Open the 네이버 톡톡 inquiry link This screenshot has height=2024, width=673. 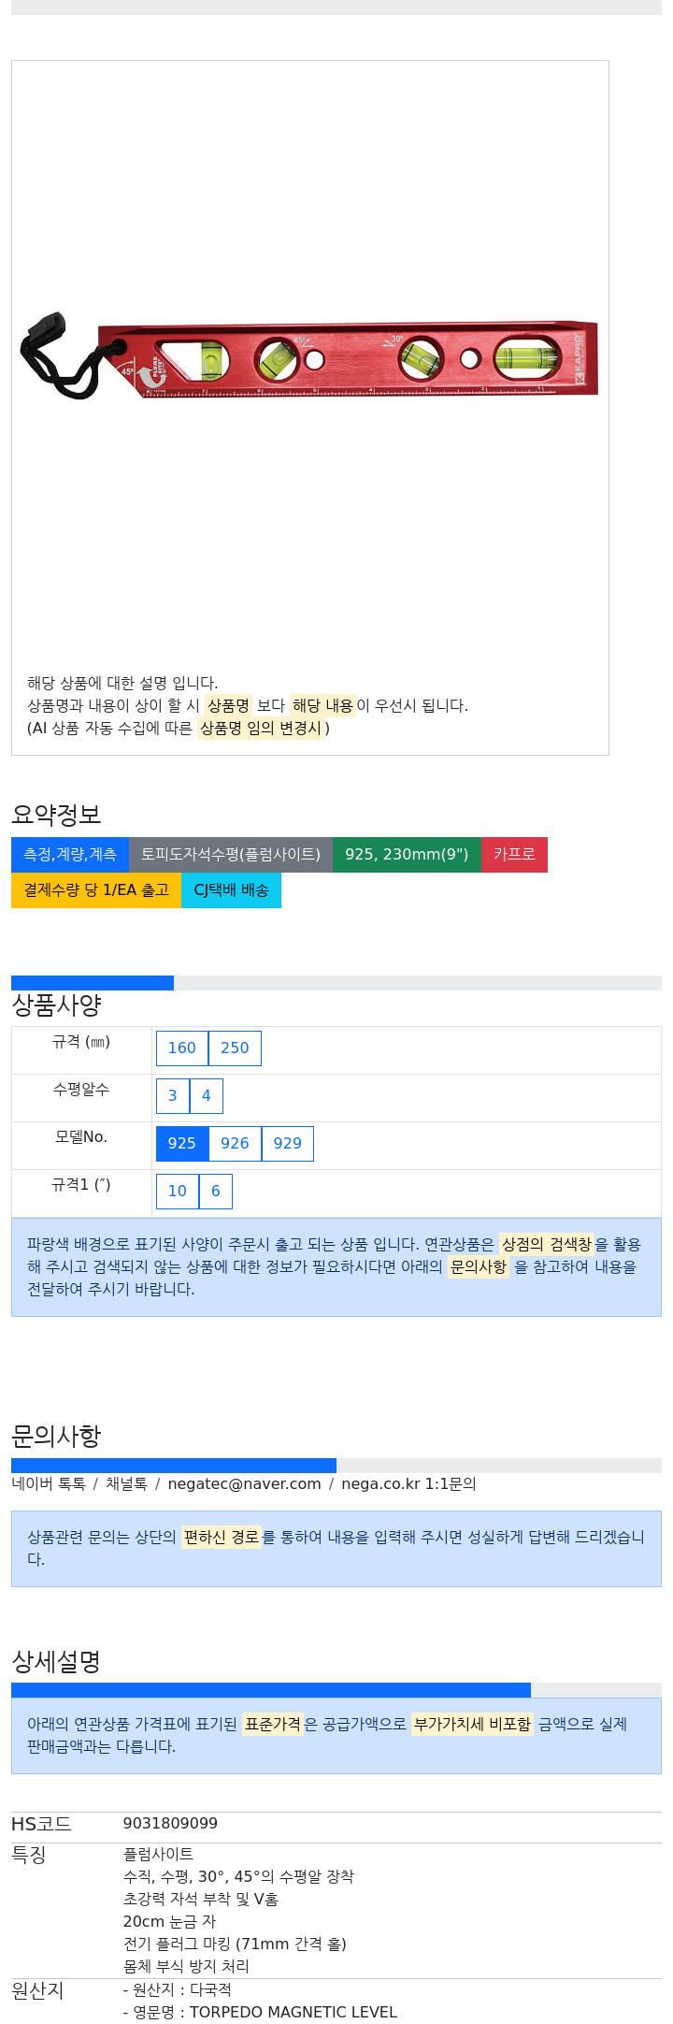[49, 1483]
